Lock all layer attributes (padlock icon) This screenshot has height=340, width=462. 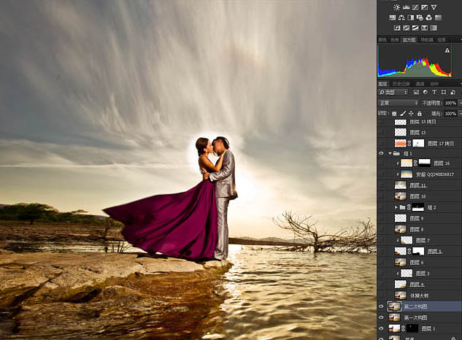419,113
